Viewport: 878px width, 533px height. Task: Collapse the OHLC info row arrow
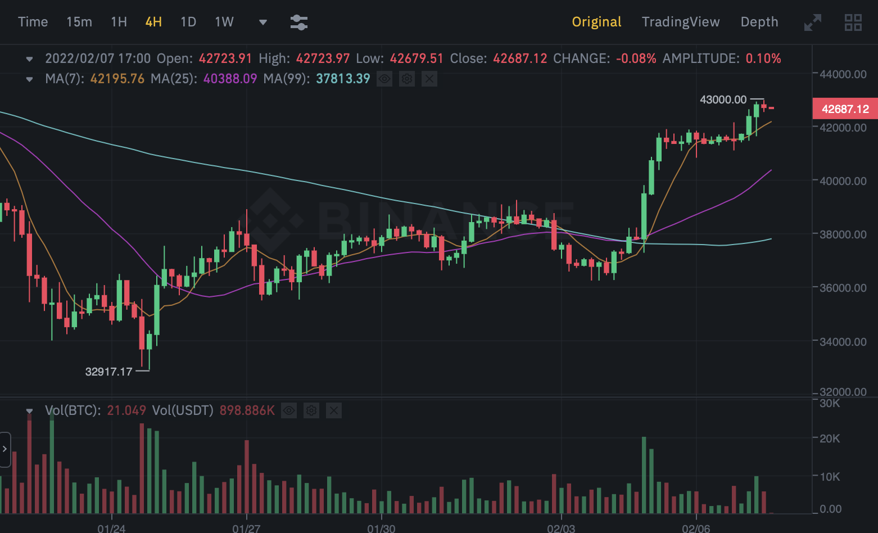pos(29,58)
